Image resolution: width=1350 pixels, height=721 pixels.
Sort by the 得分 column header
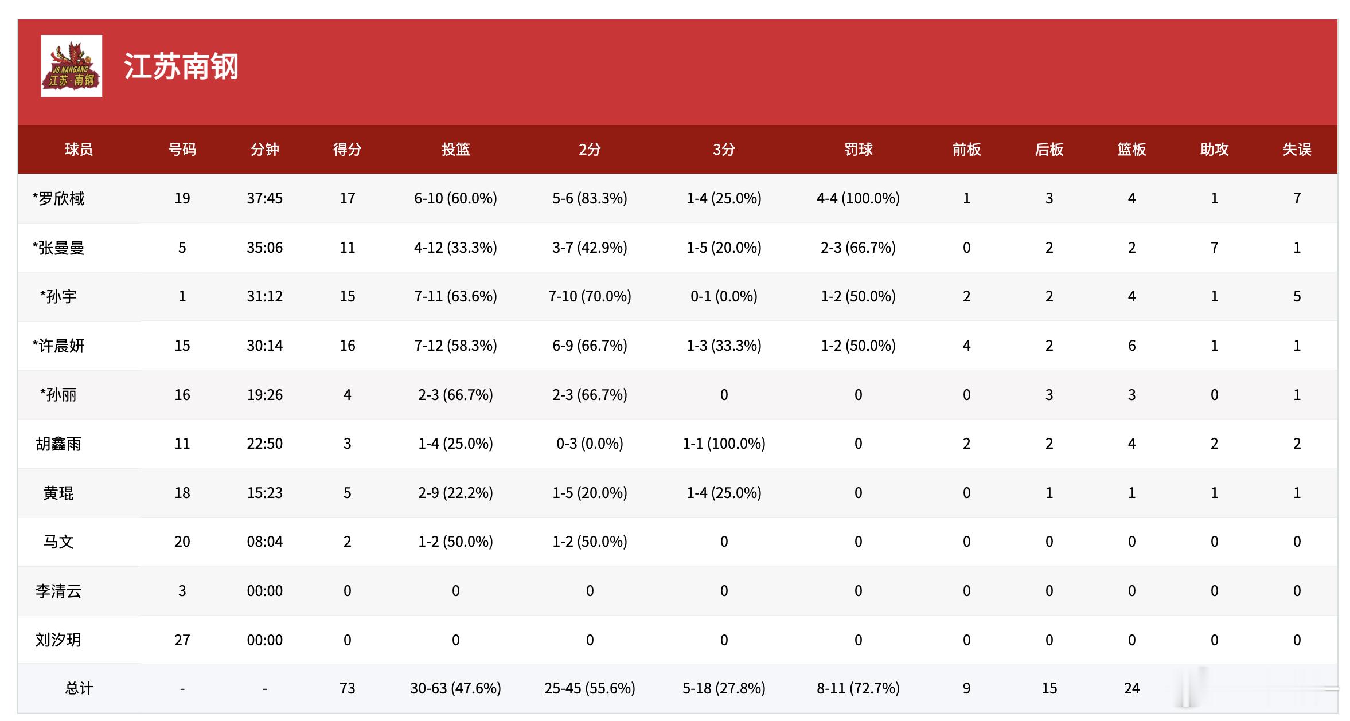(347, 150)
